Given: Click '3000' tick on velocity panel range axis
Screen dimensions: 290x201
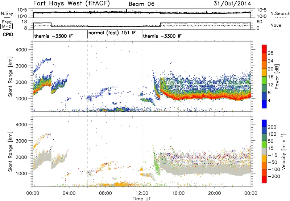Looking at the screenshot, I should (x=21, y=141).
